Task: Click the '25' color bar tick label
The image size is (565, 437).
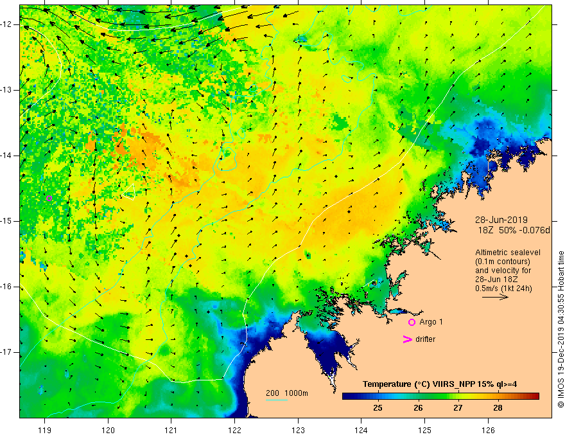Action: [378, 408]
